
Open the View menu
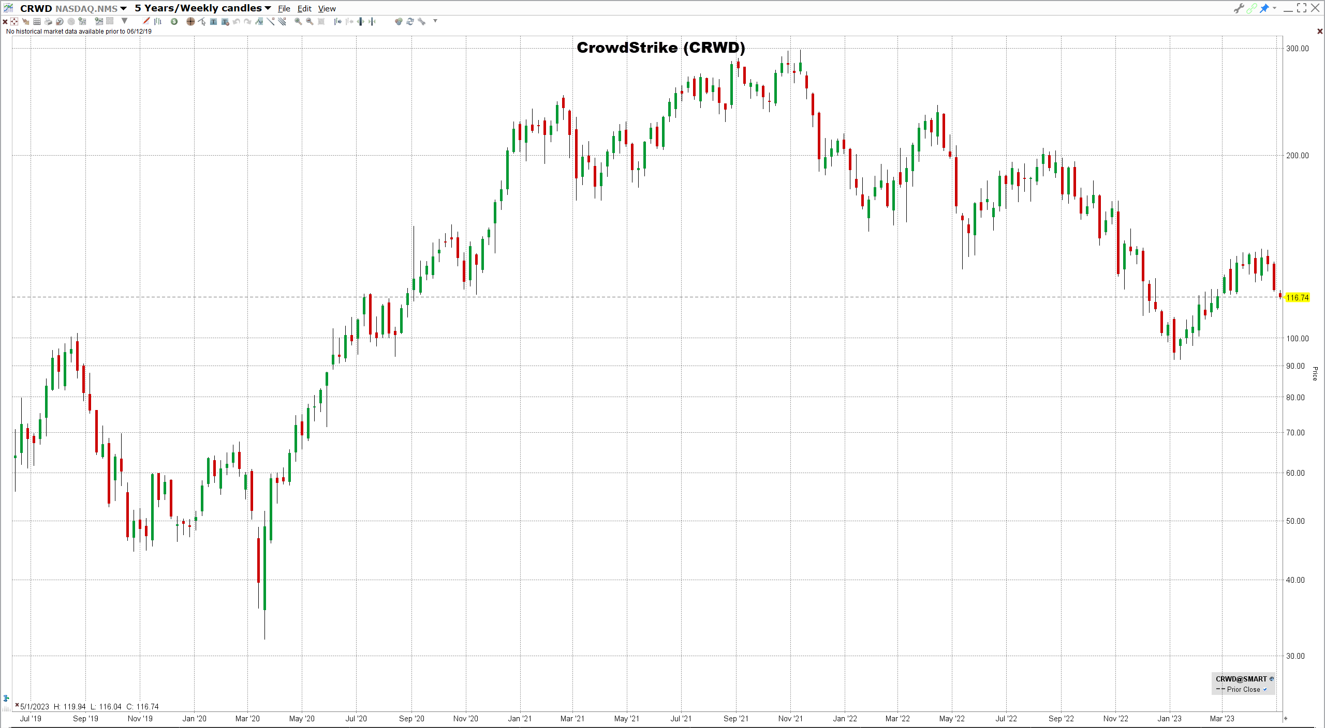point(327,9)
